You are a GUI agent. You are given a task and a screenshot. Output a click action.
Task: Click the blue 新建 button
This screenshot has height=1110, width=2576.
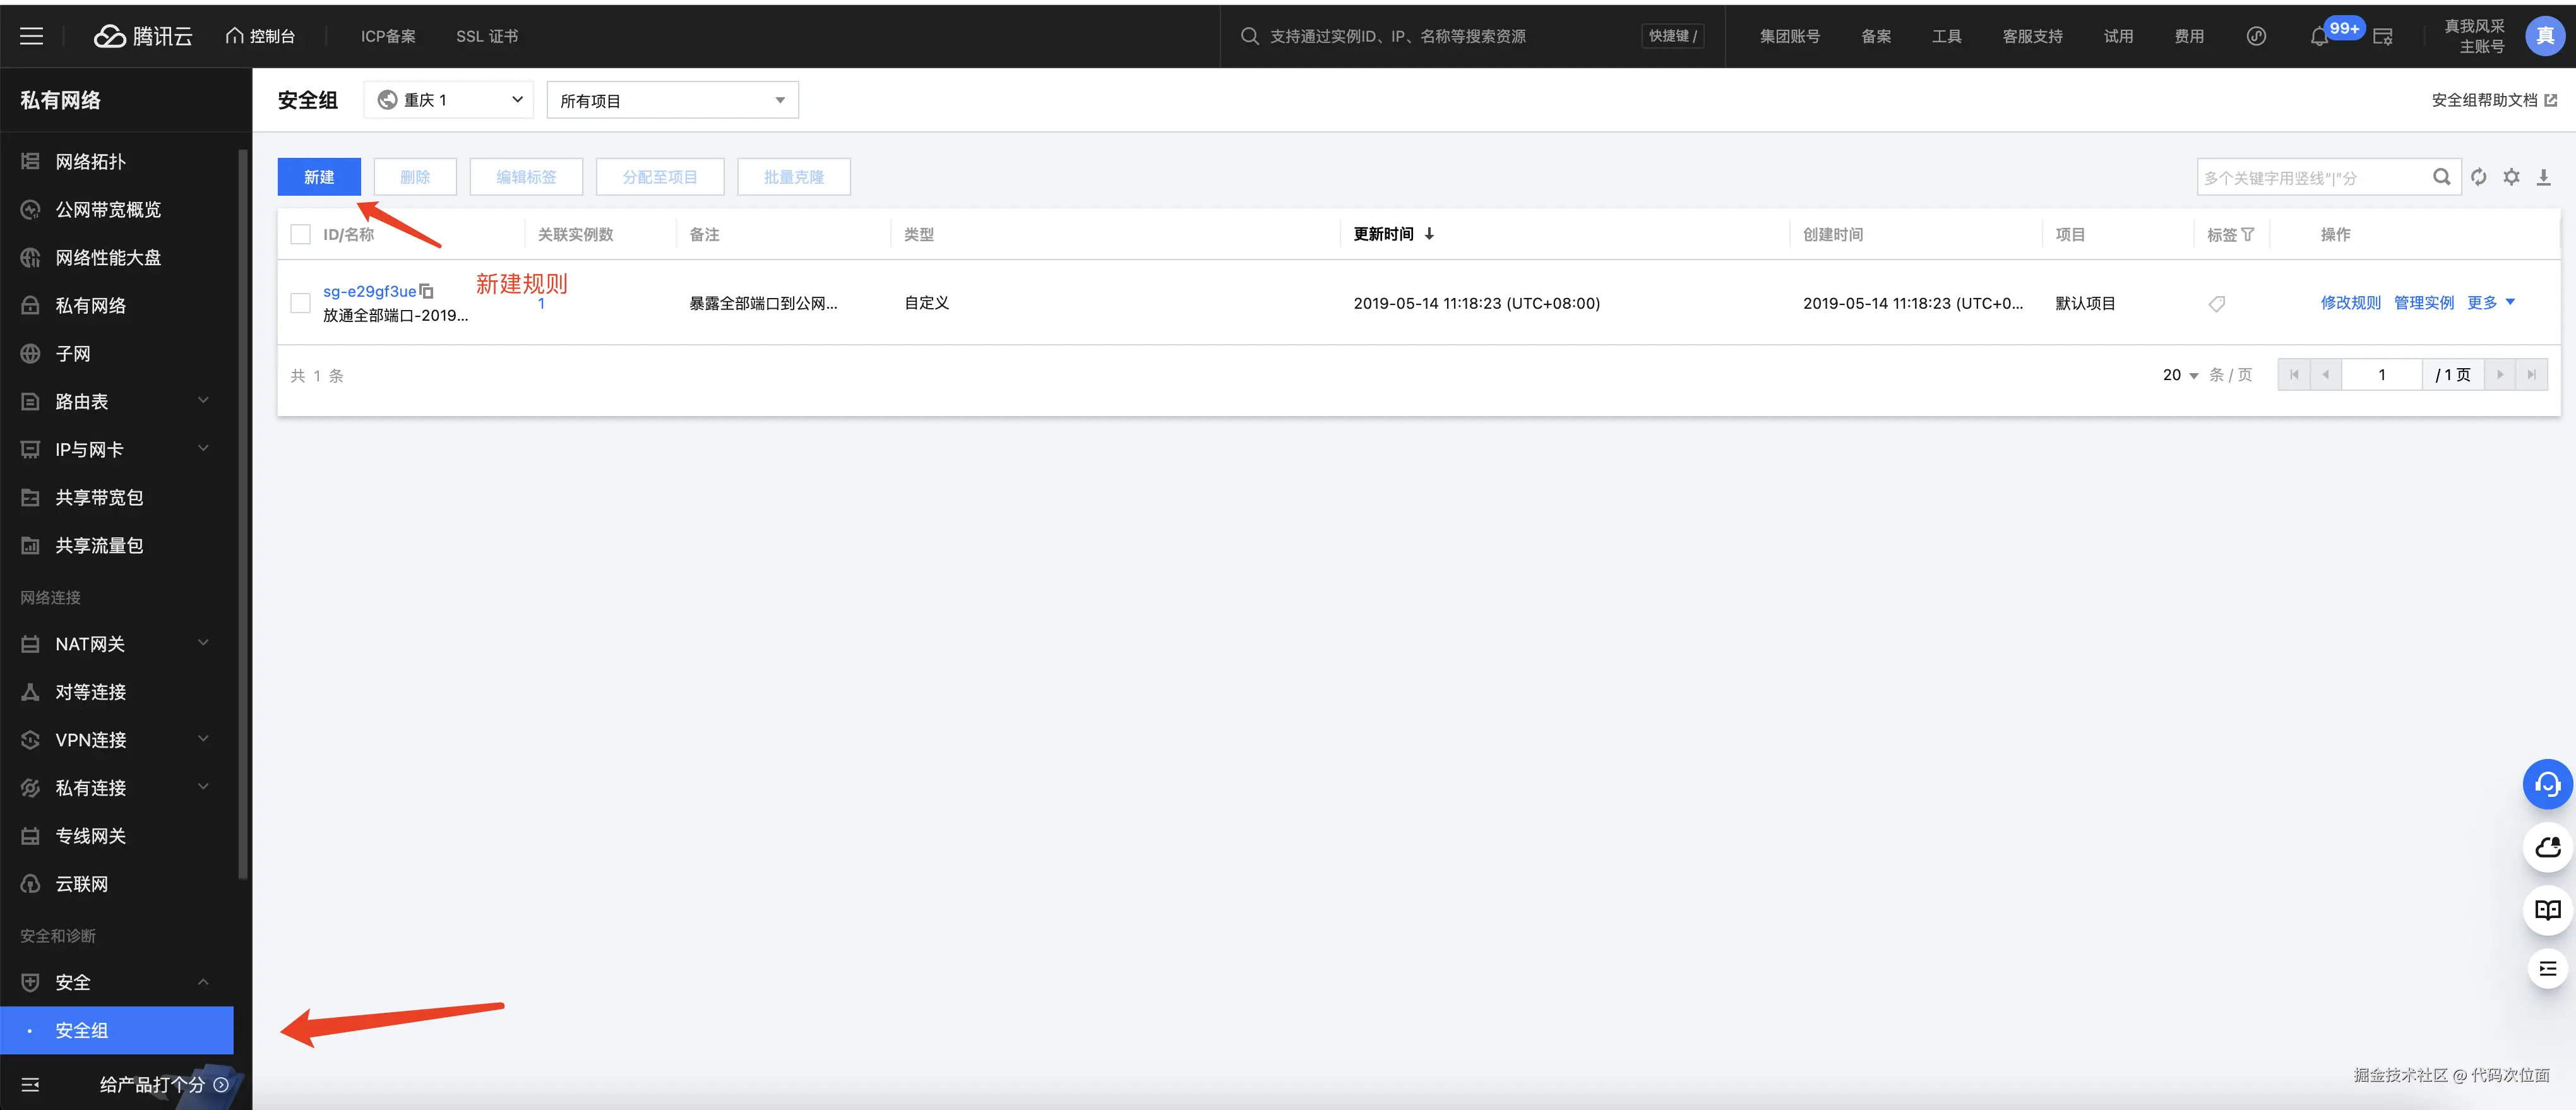point(319,177)
